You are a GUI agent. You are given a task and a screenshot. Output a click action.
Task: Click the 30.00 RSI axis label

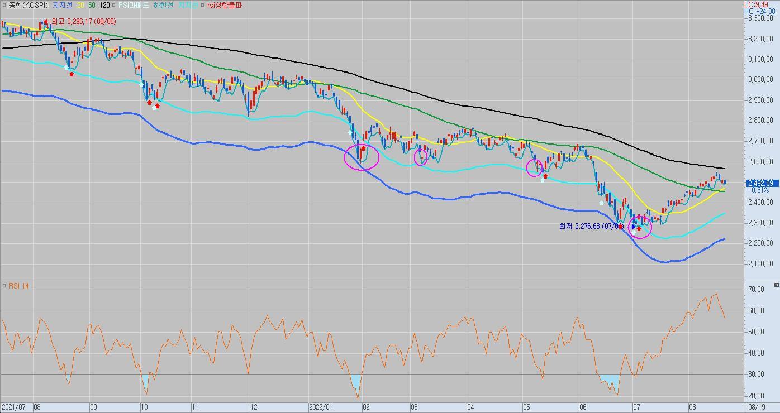click(x=757, y=374)
